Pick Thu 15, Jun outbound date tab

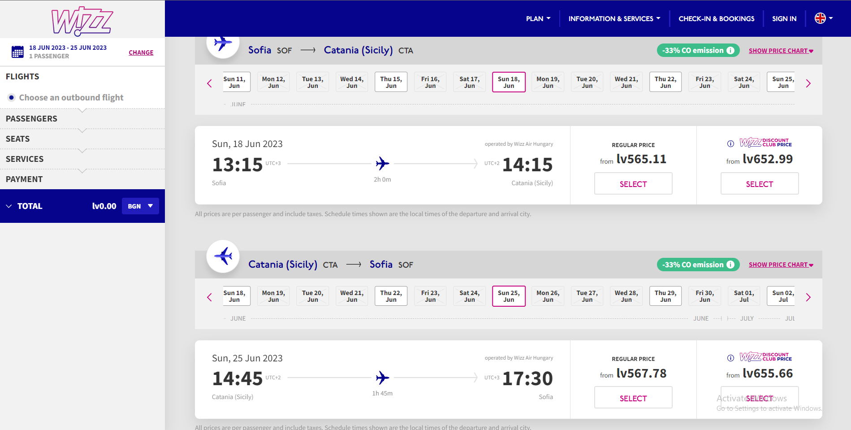click(391, 83)
